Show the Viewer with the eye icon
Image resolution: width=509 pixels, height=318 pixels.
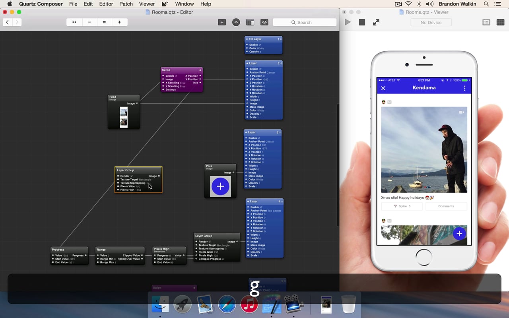264,22
